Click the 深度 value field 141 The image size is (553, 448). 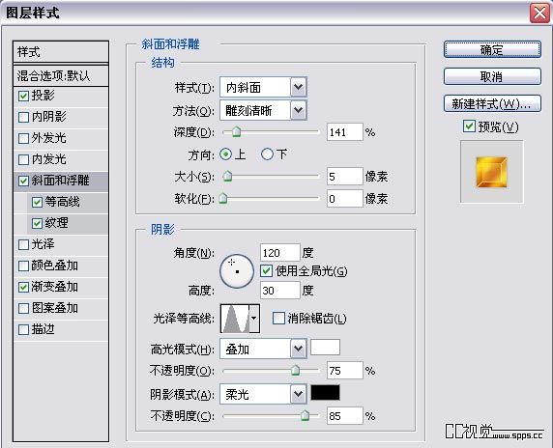[344, 132]
